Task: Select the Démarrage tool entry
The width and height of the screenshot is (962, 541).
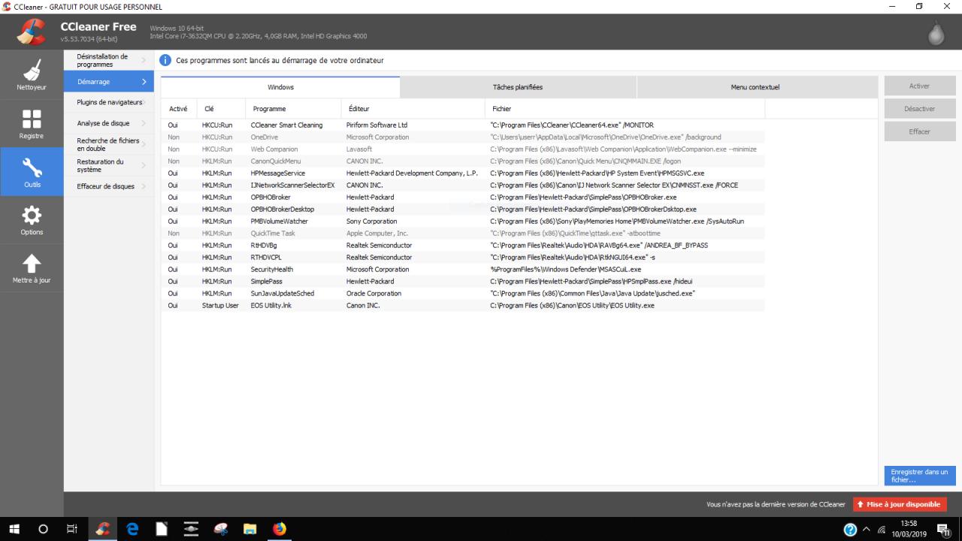Action: pyautogui.click(x=109, y=81)
